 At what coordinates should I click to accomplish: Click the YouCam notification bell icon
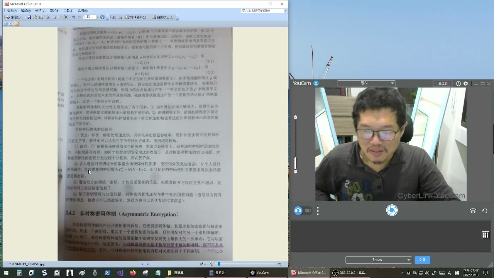316,83
